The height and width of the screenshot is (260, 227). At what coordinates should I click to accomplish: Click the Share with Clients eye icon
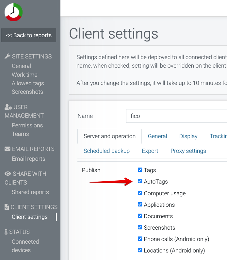(8, 174)
